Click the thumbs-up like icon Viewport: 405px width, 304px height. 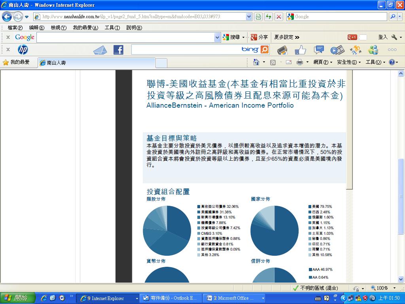tap(300, 50)
